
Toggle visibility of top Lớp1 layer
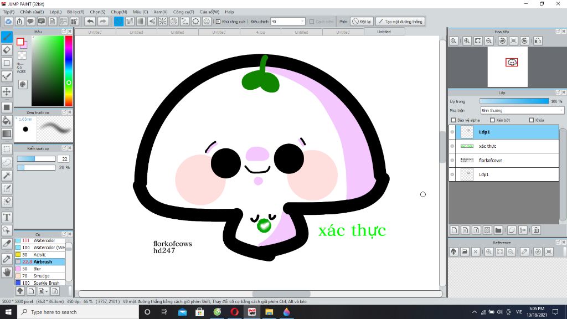[452, 132]
